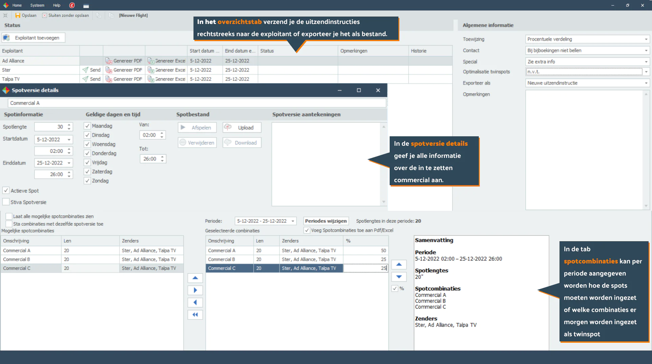Generate Excel for Ad Alliance row
This screenshot has height=364, width=652.
[166, 61]
